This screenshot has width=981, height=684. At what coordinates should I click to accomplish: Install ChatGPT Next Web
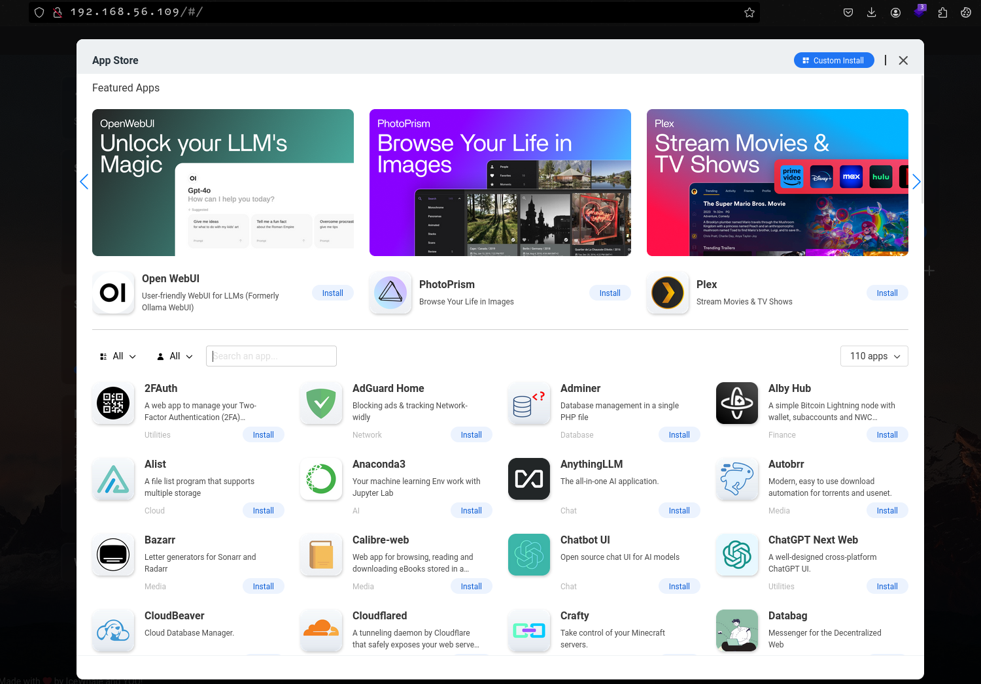887,586
